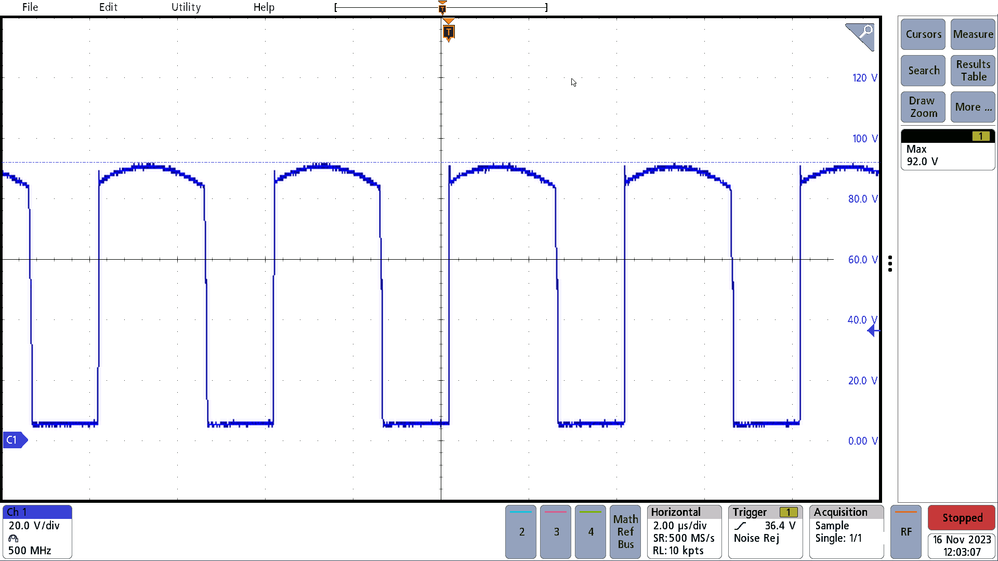Click the blue trigger level arrow
The width and height of the screenshot is (998, 561).
click(x=873, y=331)
